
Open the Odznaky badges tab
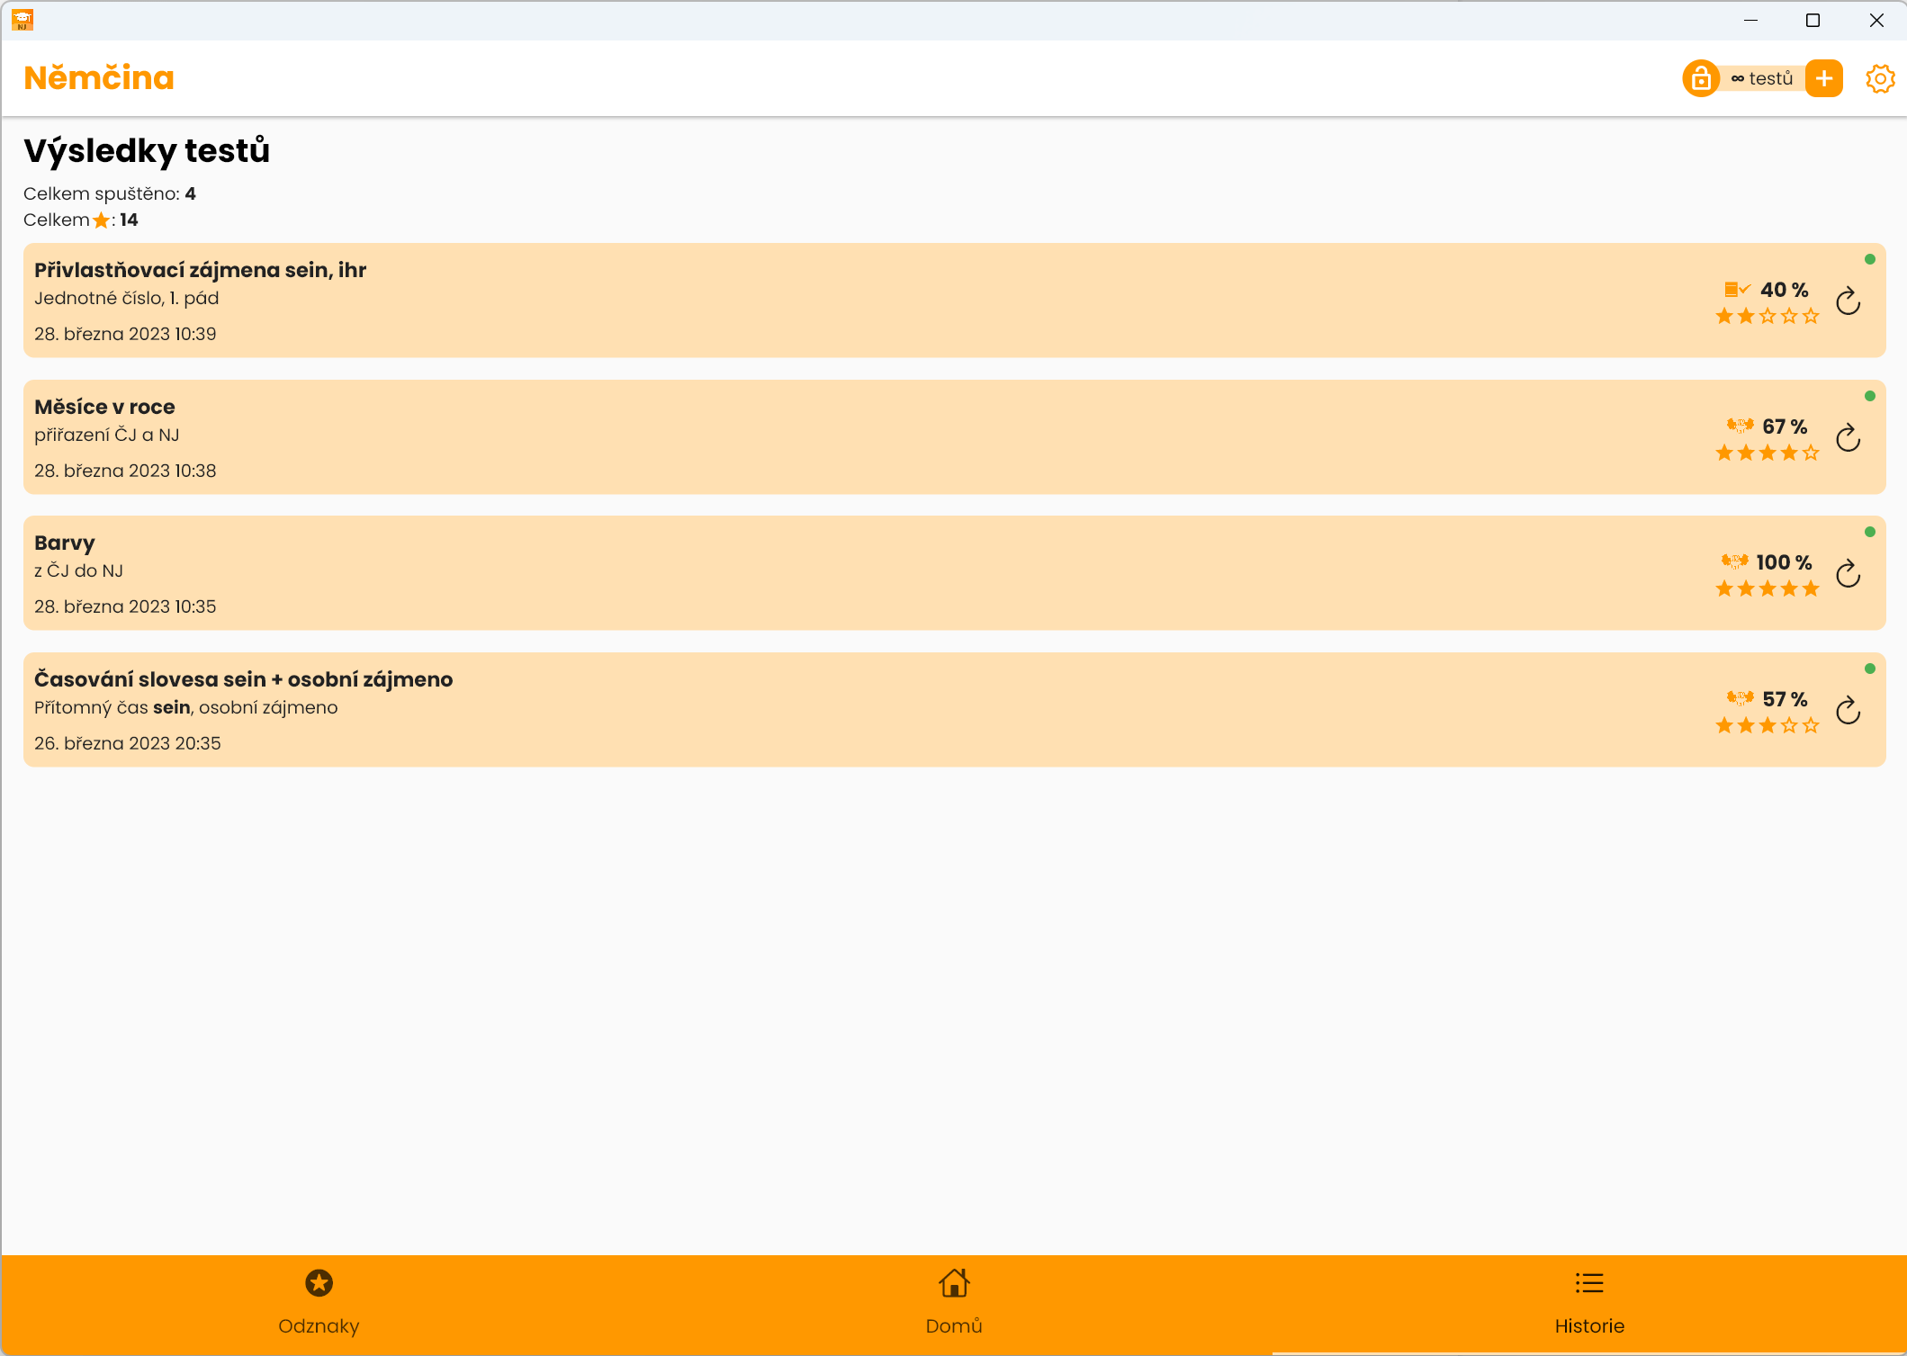point(319,1301)
